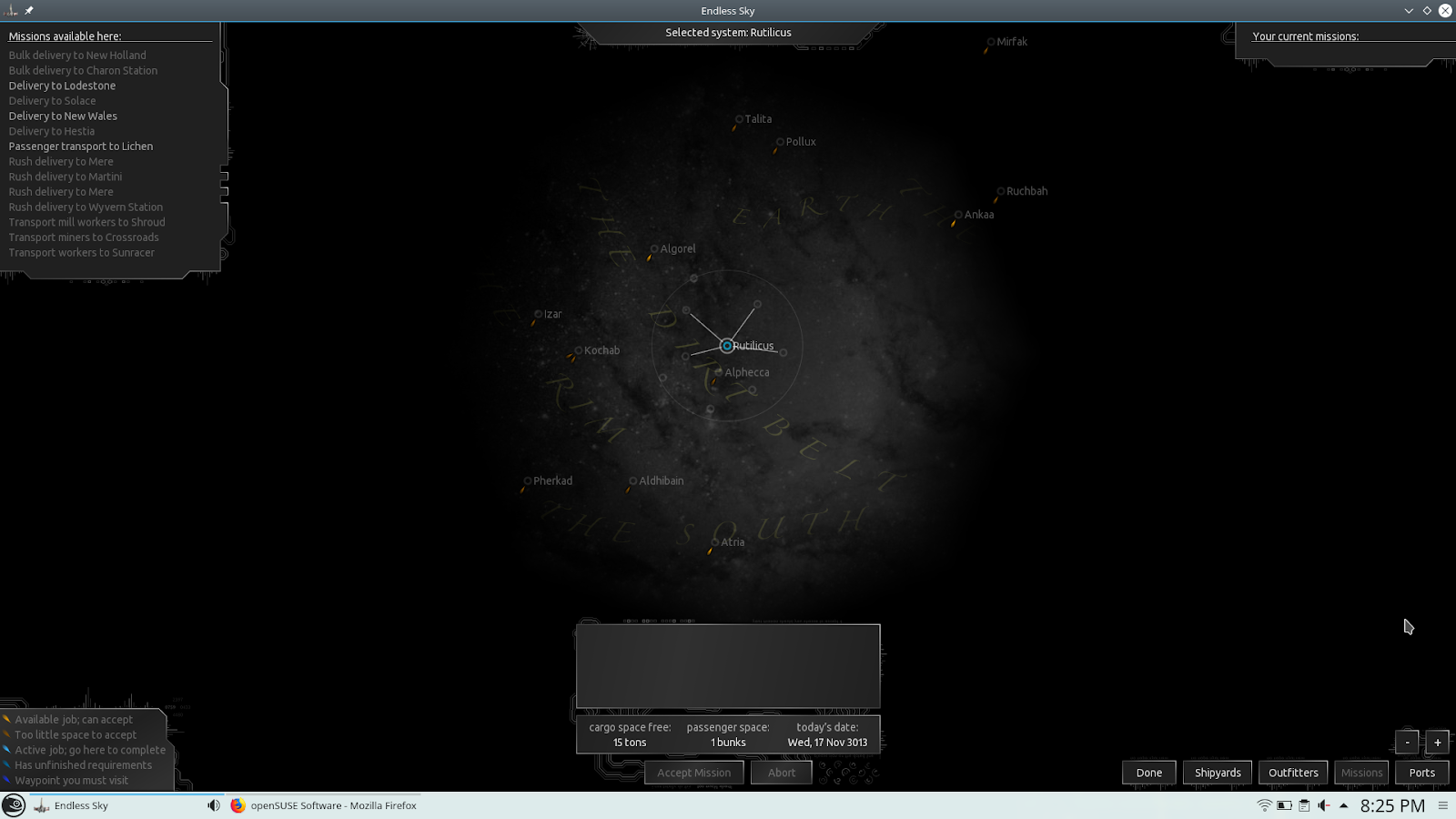Select the Mirfak star system
Screen dimensions: 1456x819
coord(990,42)
